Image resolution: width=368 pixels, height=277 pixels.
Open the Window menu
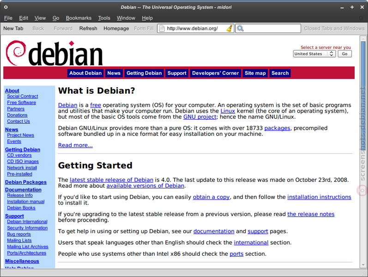click(x=126, y=18)
